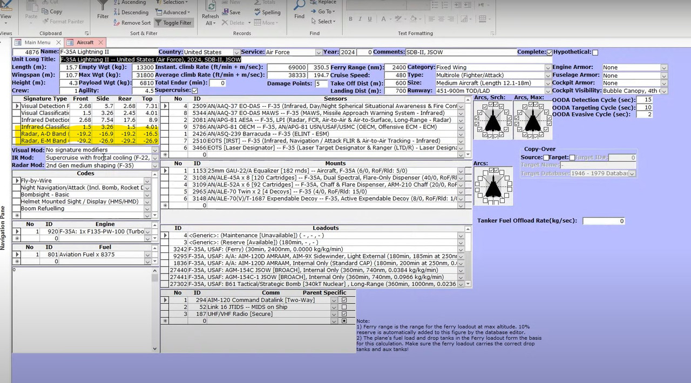The width and height of the screenshot is (691, 383).
Task: Toggle the Complete checkbox
Action: coord(550,52)
